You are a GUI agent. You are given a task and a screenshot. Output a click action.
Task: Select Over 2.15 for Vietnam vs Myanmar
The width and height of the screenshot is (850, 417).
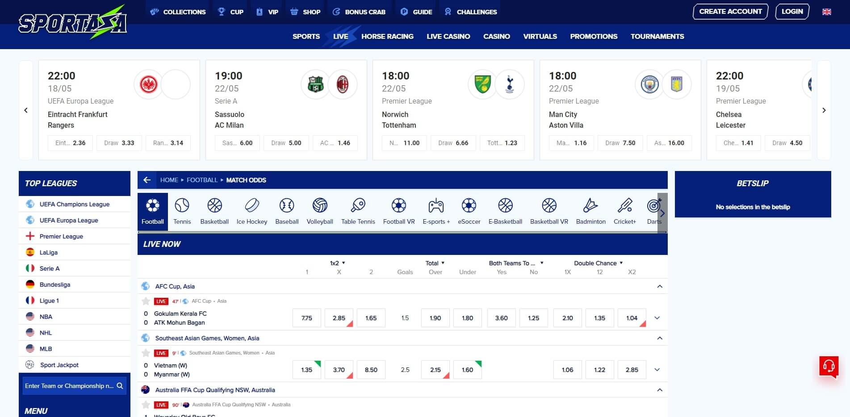(435, 370)
